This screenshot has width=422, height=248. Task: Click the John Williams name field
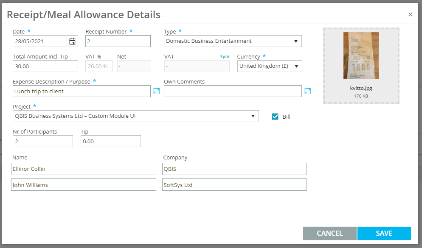click(84, 185)
